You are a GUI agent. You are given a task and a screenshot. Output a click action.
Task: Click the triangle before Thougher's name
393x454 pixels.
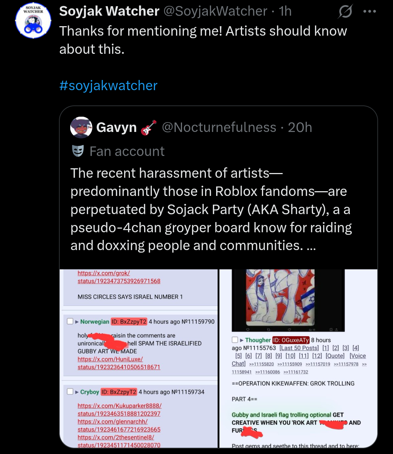(x=242, y=340)
